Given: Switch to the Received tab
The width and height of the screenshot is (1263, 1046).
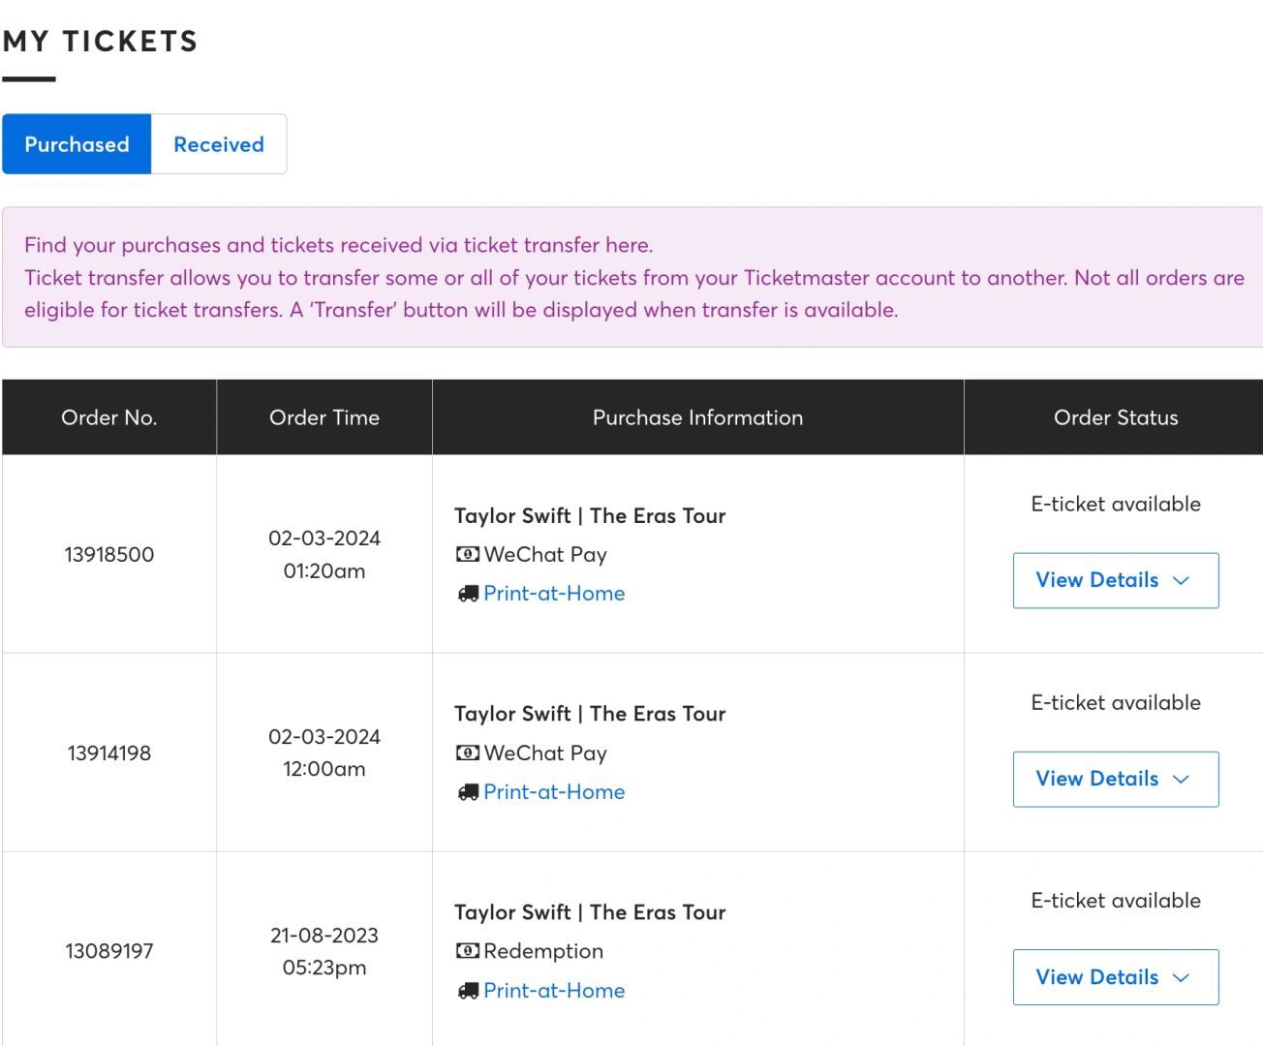Looking at the screenshot, I should coord(219,144).
